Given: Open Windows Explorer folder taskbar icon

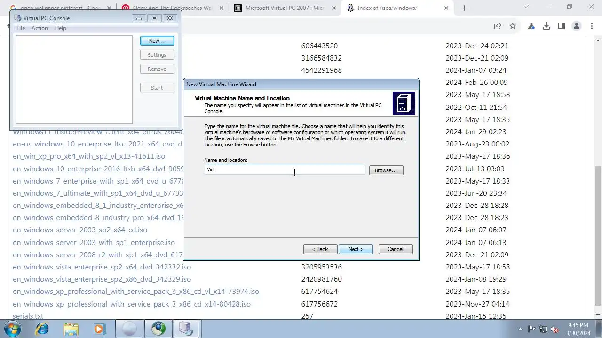Looking at the screenshot, I should [x=71, y=329].
